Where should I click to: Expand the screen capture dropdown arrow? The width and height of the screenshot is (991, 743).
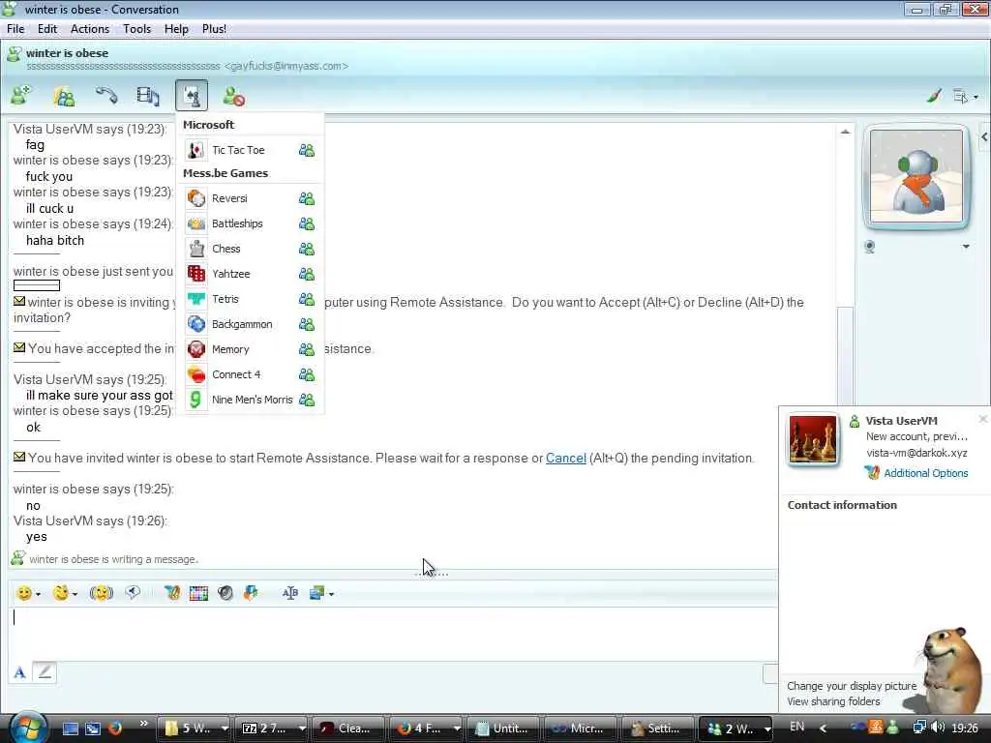pyautogui.click(x=331, y=594)
